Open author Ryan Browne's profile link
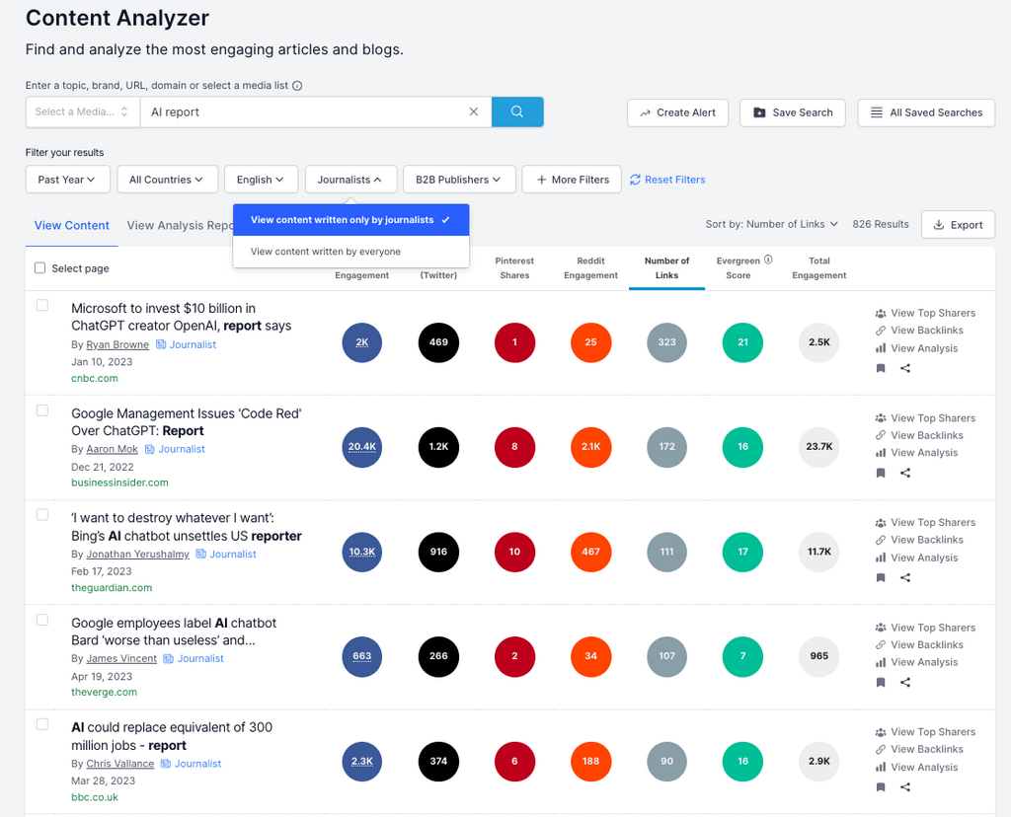This screenshot has width=1011, height=817. [117, 344]
